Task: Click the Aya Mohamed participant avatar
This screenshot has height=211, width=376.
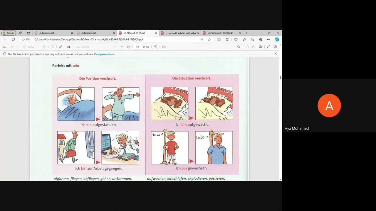Action: [x=329, y=105]
